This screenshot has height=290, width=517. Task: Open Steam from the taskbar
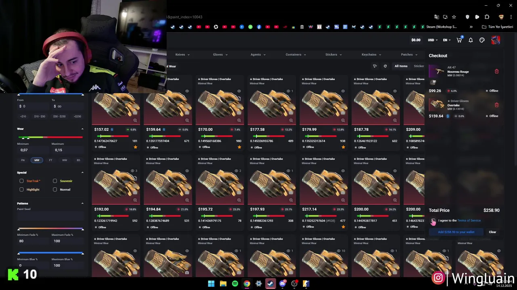coord(271,284)
